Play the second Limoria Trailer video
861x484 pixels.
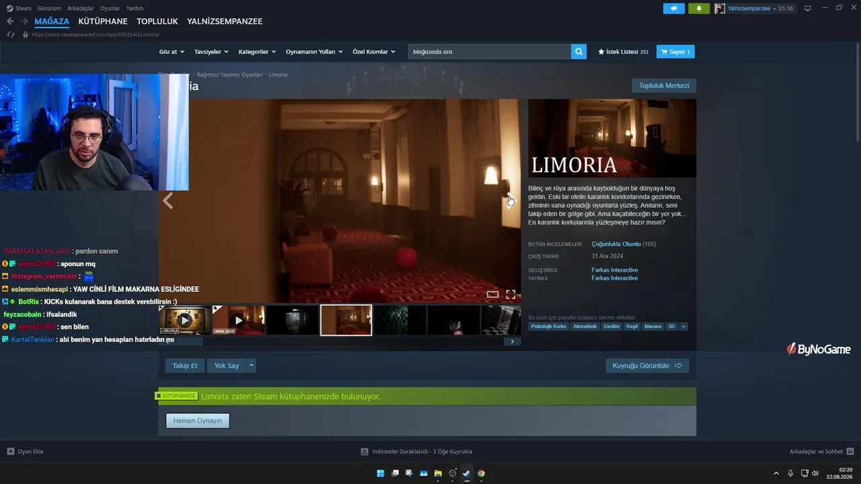[x=238, y=320]
